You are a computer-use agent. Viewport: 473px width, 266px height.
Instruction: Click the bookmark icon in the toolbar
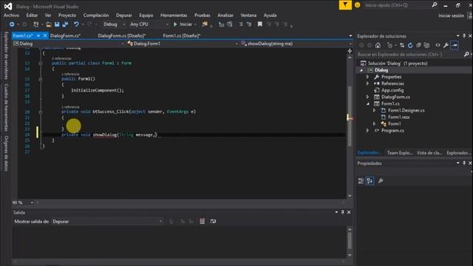259,24
